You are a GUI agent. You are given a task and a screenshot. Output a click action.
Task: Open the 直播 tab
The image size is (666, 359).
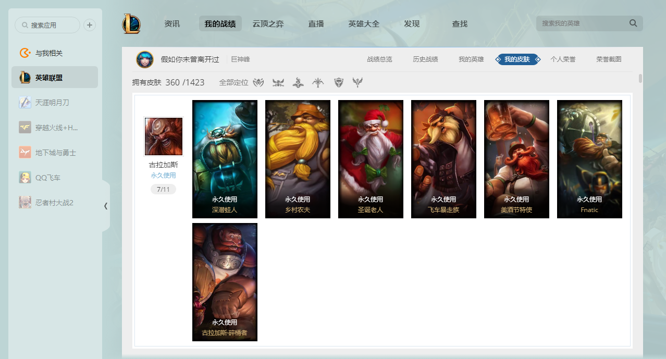316,23
